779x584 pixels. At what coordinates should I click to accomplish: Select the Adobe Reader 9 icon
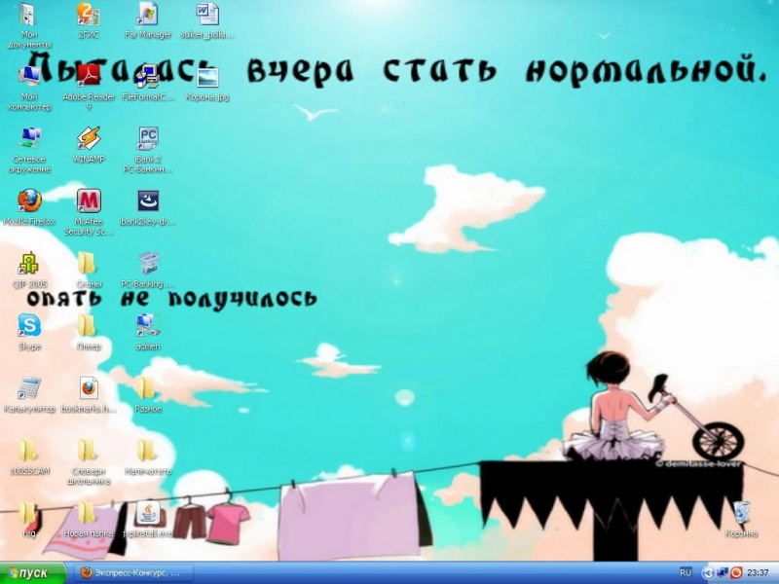pyautogui.click(x=88, y=76)
